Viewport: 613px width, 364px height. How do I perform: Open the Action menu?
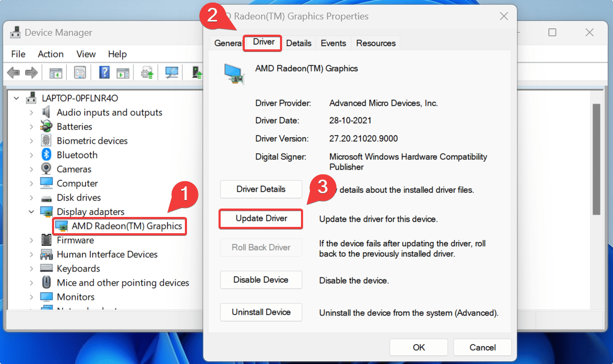[50, 54]
